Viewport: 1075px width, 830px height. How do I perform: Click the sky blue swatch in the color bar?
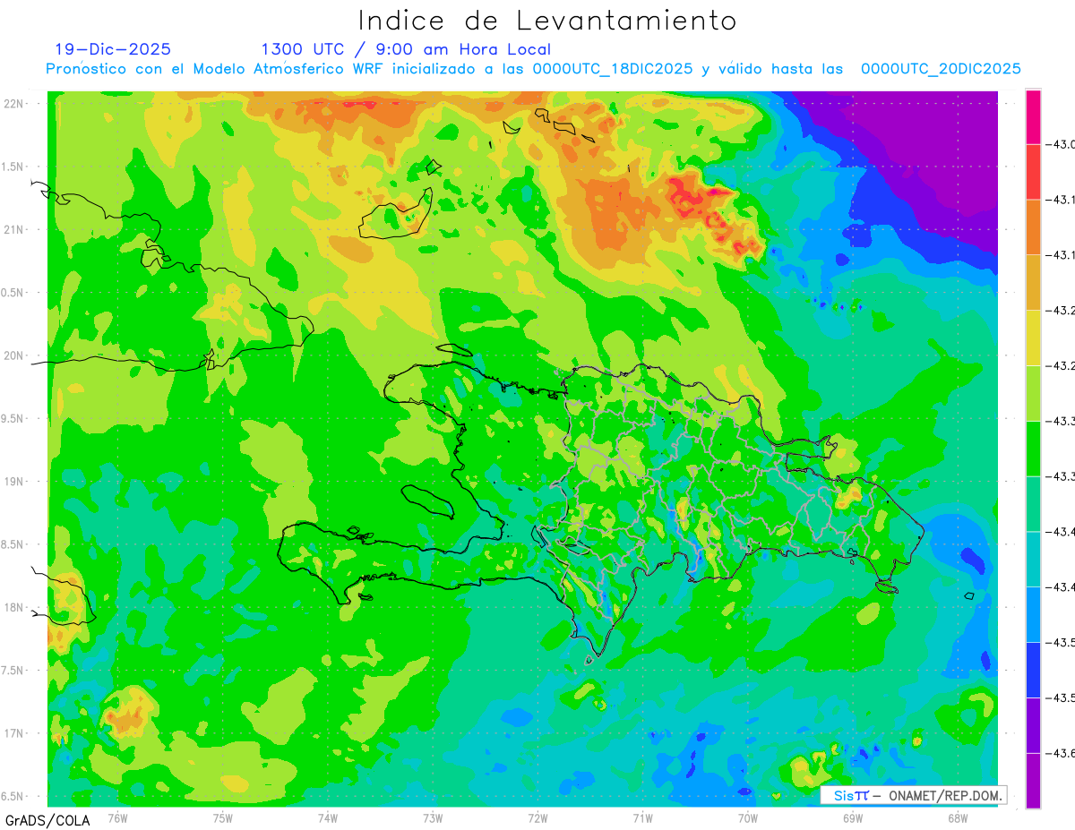click(1033, 614)
